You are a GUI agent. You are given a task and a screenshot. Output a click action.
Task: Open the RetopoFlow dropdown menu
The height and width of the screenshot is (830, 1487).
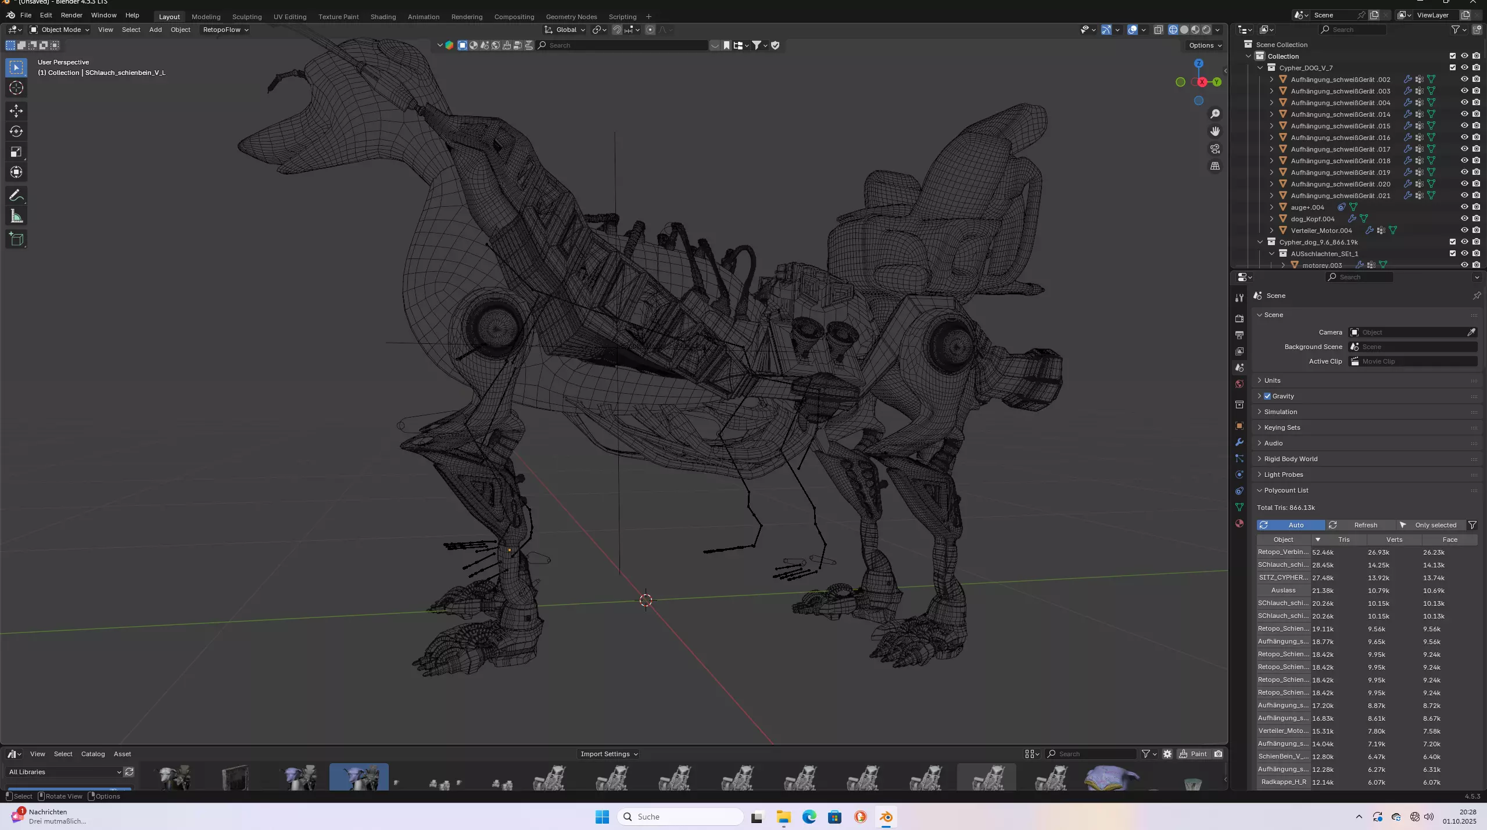click(225, 30)
